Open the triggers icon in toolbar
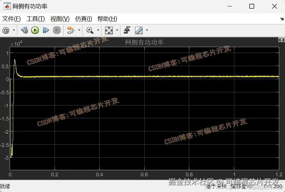 tap(127, 30)
